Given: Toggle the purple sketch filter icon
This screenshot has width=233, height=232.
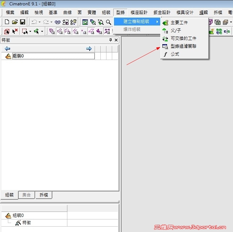Looking at the screenshot, I should click(99, 31).
